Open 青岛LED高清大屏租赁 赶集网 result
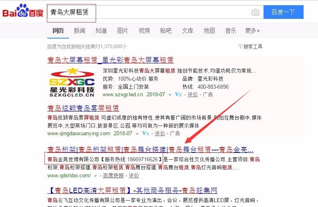318x207 pixels. point(132,190)
